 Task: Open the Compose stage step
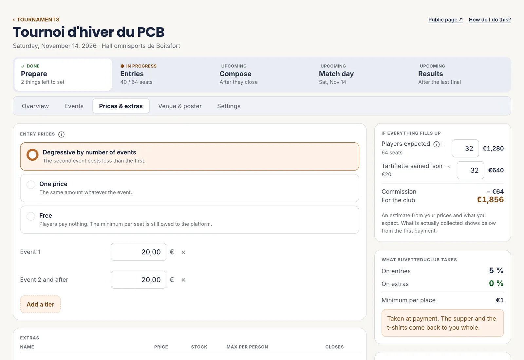click(x=262, y=74)
